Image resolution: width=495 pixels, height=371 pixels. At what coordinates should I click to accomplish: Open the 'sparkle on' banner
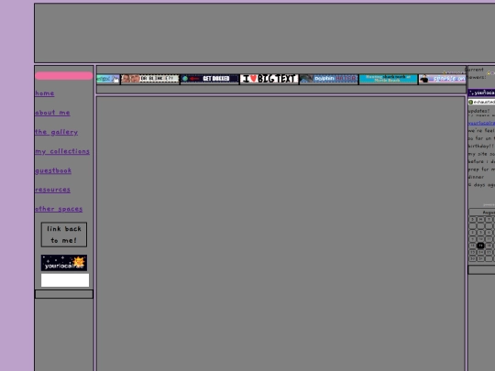pyautogui.click(x=442, y=79)
